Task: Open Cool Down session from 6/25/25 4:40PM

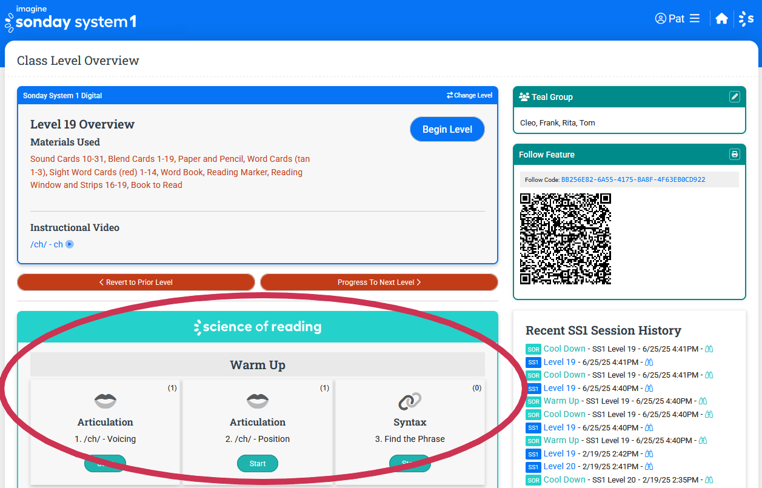Action: coord(564,414)
